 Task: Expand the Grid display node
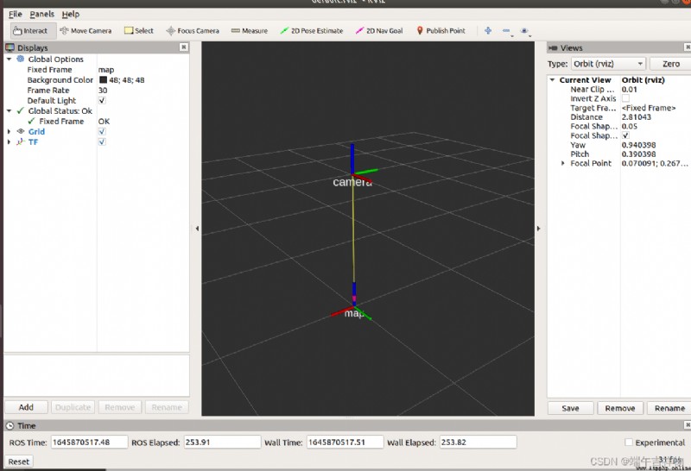tap(9, 131)
